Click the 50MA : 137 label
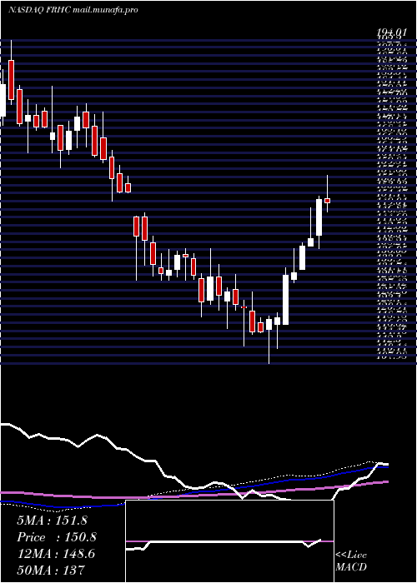Screen dimensions: 417x583 click(50, 570)
